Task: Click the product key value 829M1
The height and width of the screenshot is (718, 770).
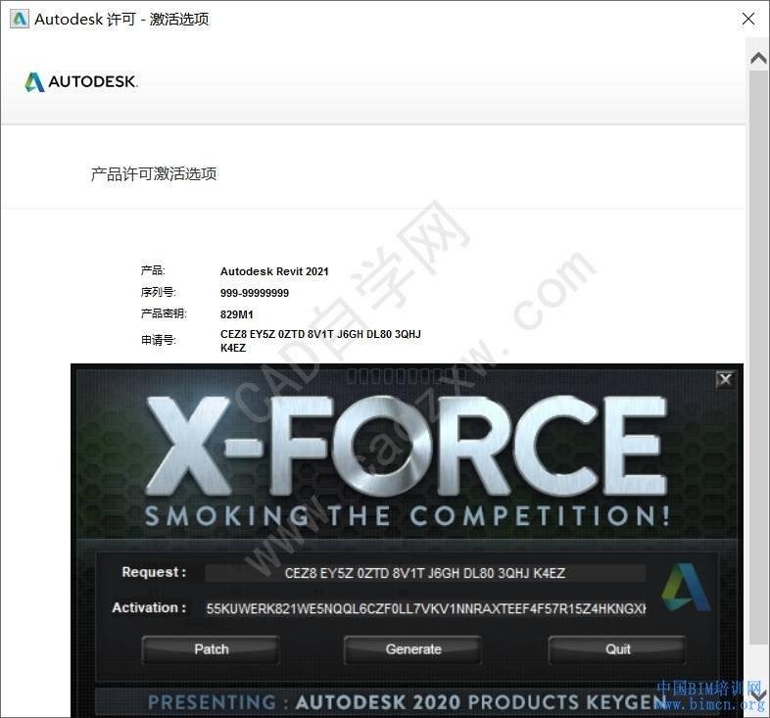Action: 237,314
